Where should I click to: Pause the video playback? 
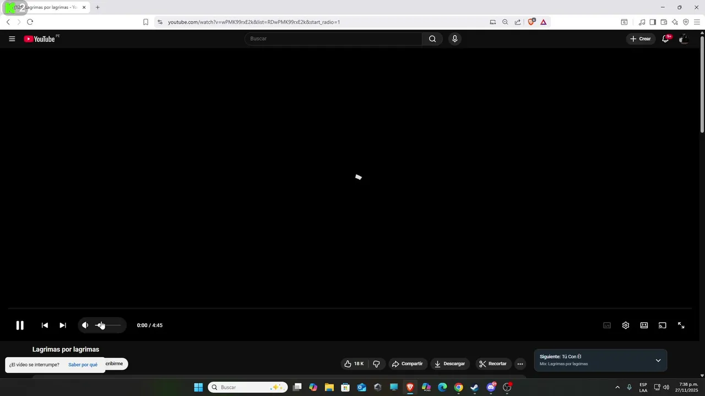pyautogui.click(x=20, y=325)
